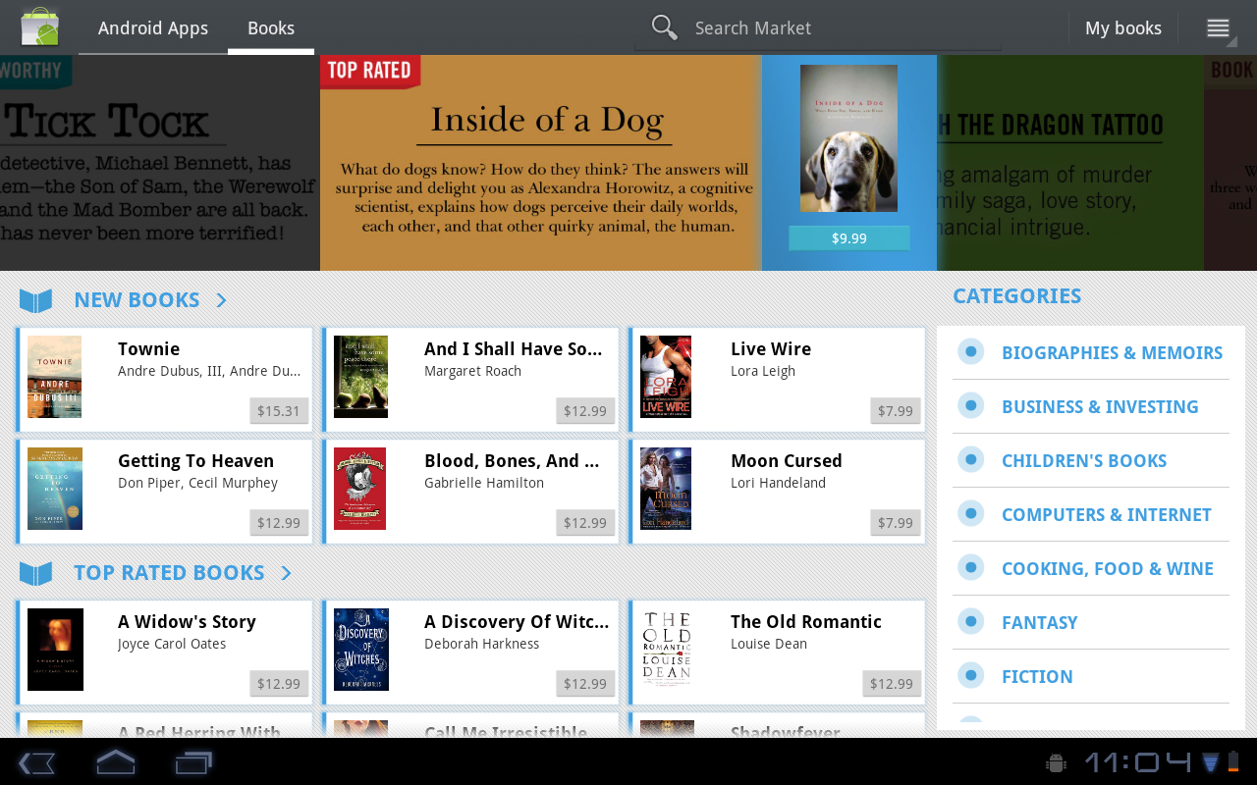Select the Books tab
Viewport: 1257px width, 785px height.
pos(271,27)
